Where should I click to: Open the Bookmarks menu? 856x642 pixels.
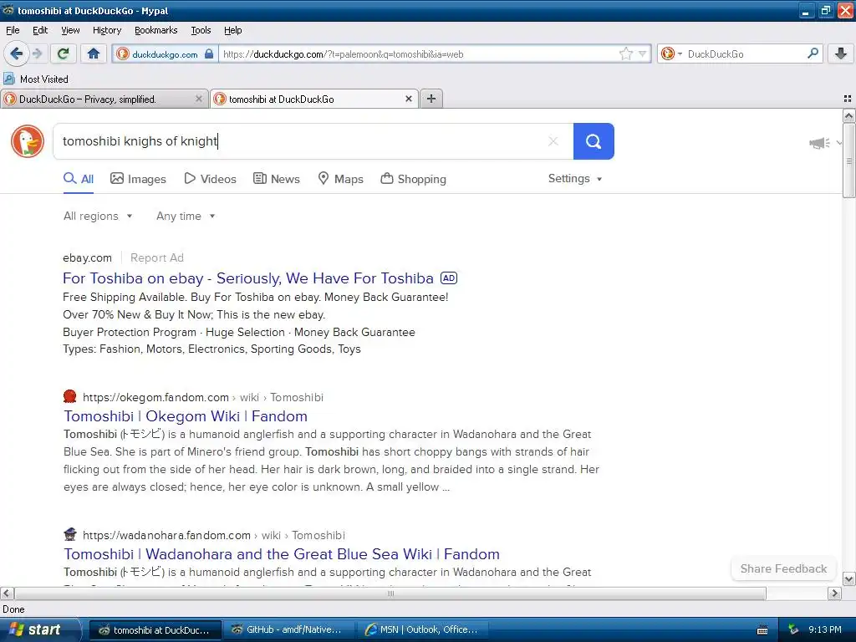[155, 30]
